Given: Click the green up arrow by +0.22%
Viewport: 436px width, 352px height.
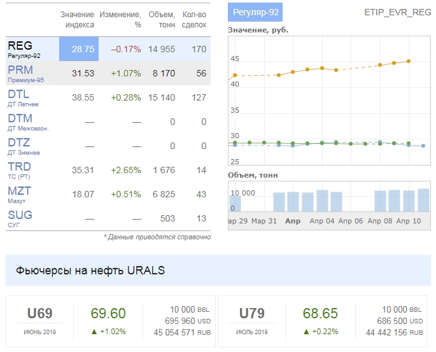Looking at the screenshot, I should (x=307, y=332).
